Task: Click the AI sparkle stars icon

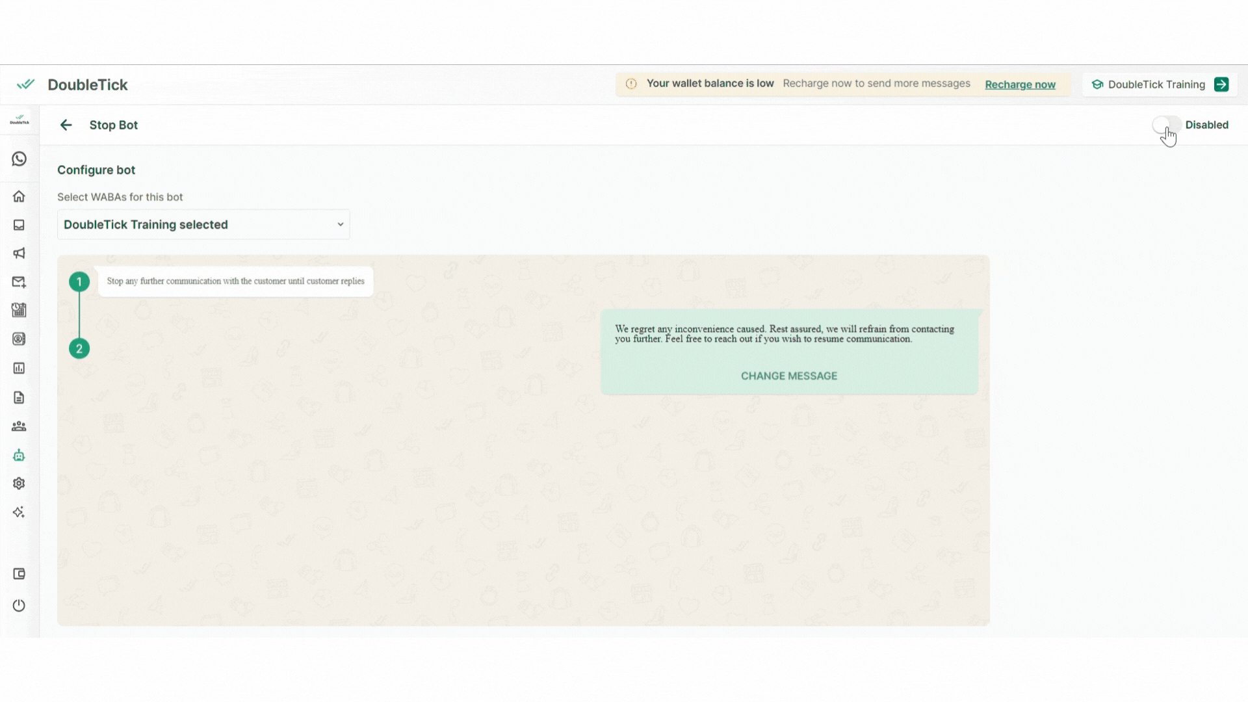Action: tap(19, 512)
